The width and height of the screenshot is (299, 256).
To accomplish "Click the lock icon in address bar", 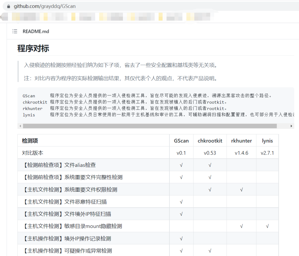I will pos(9,6).
